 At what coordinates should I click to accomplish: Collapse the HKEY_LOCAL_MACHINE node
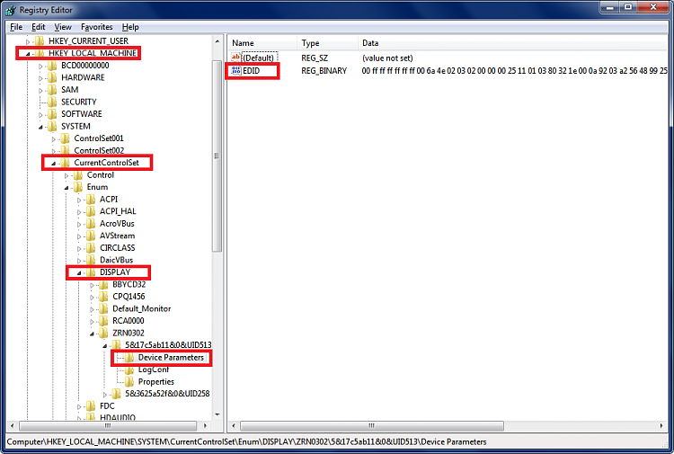28,54
